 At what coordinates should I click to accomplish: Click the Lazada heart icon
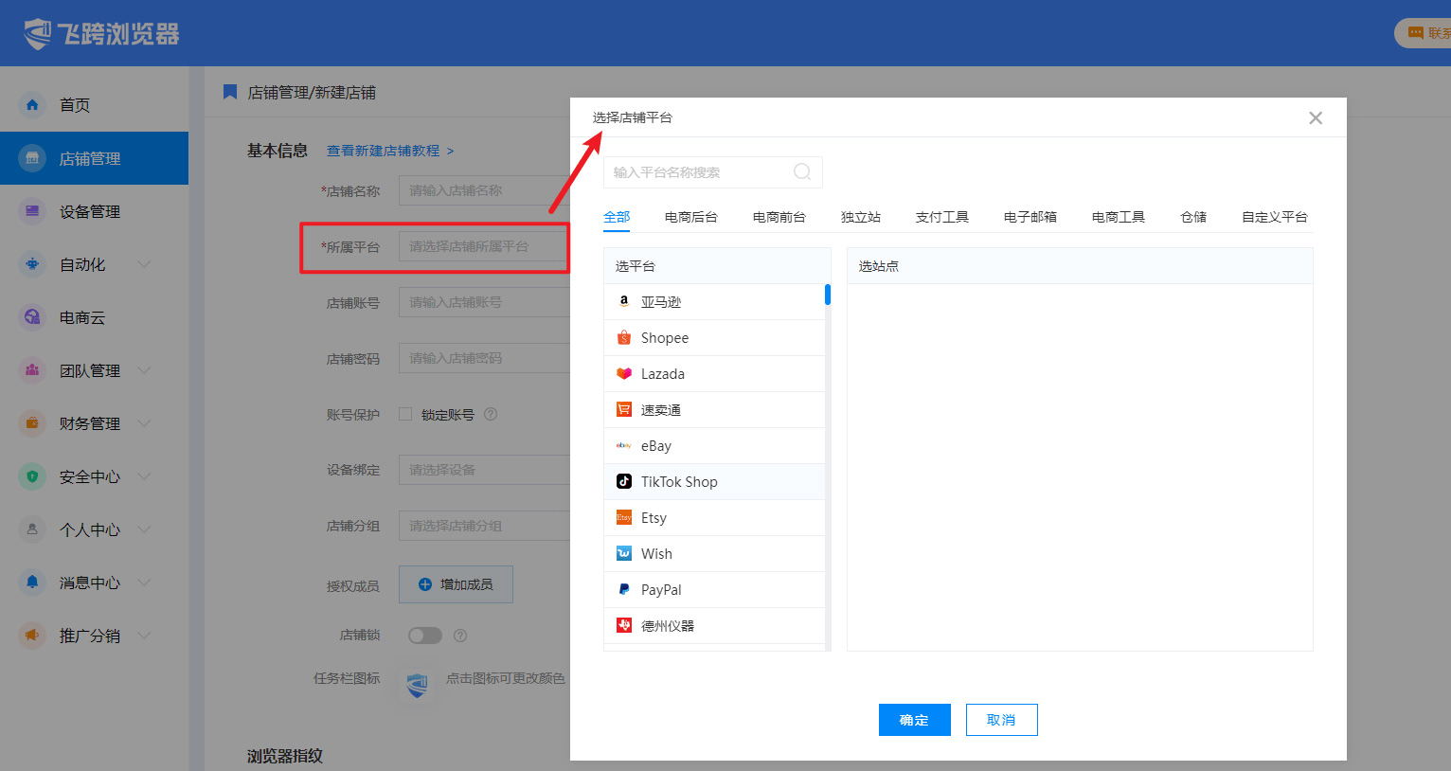pos(624,374)
